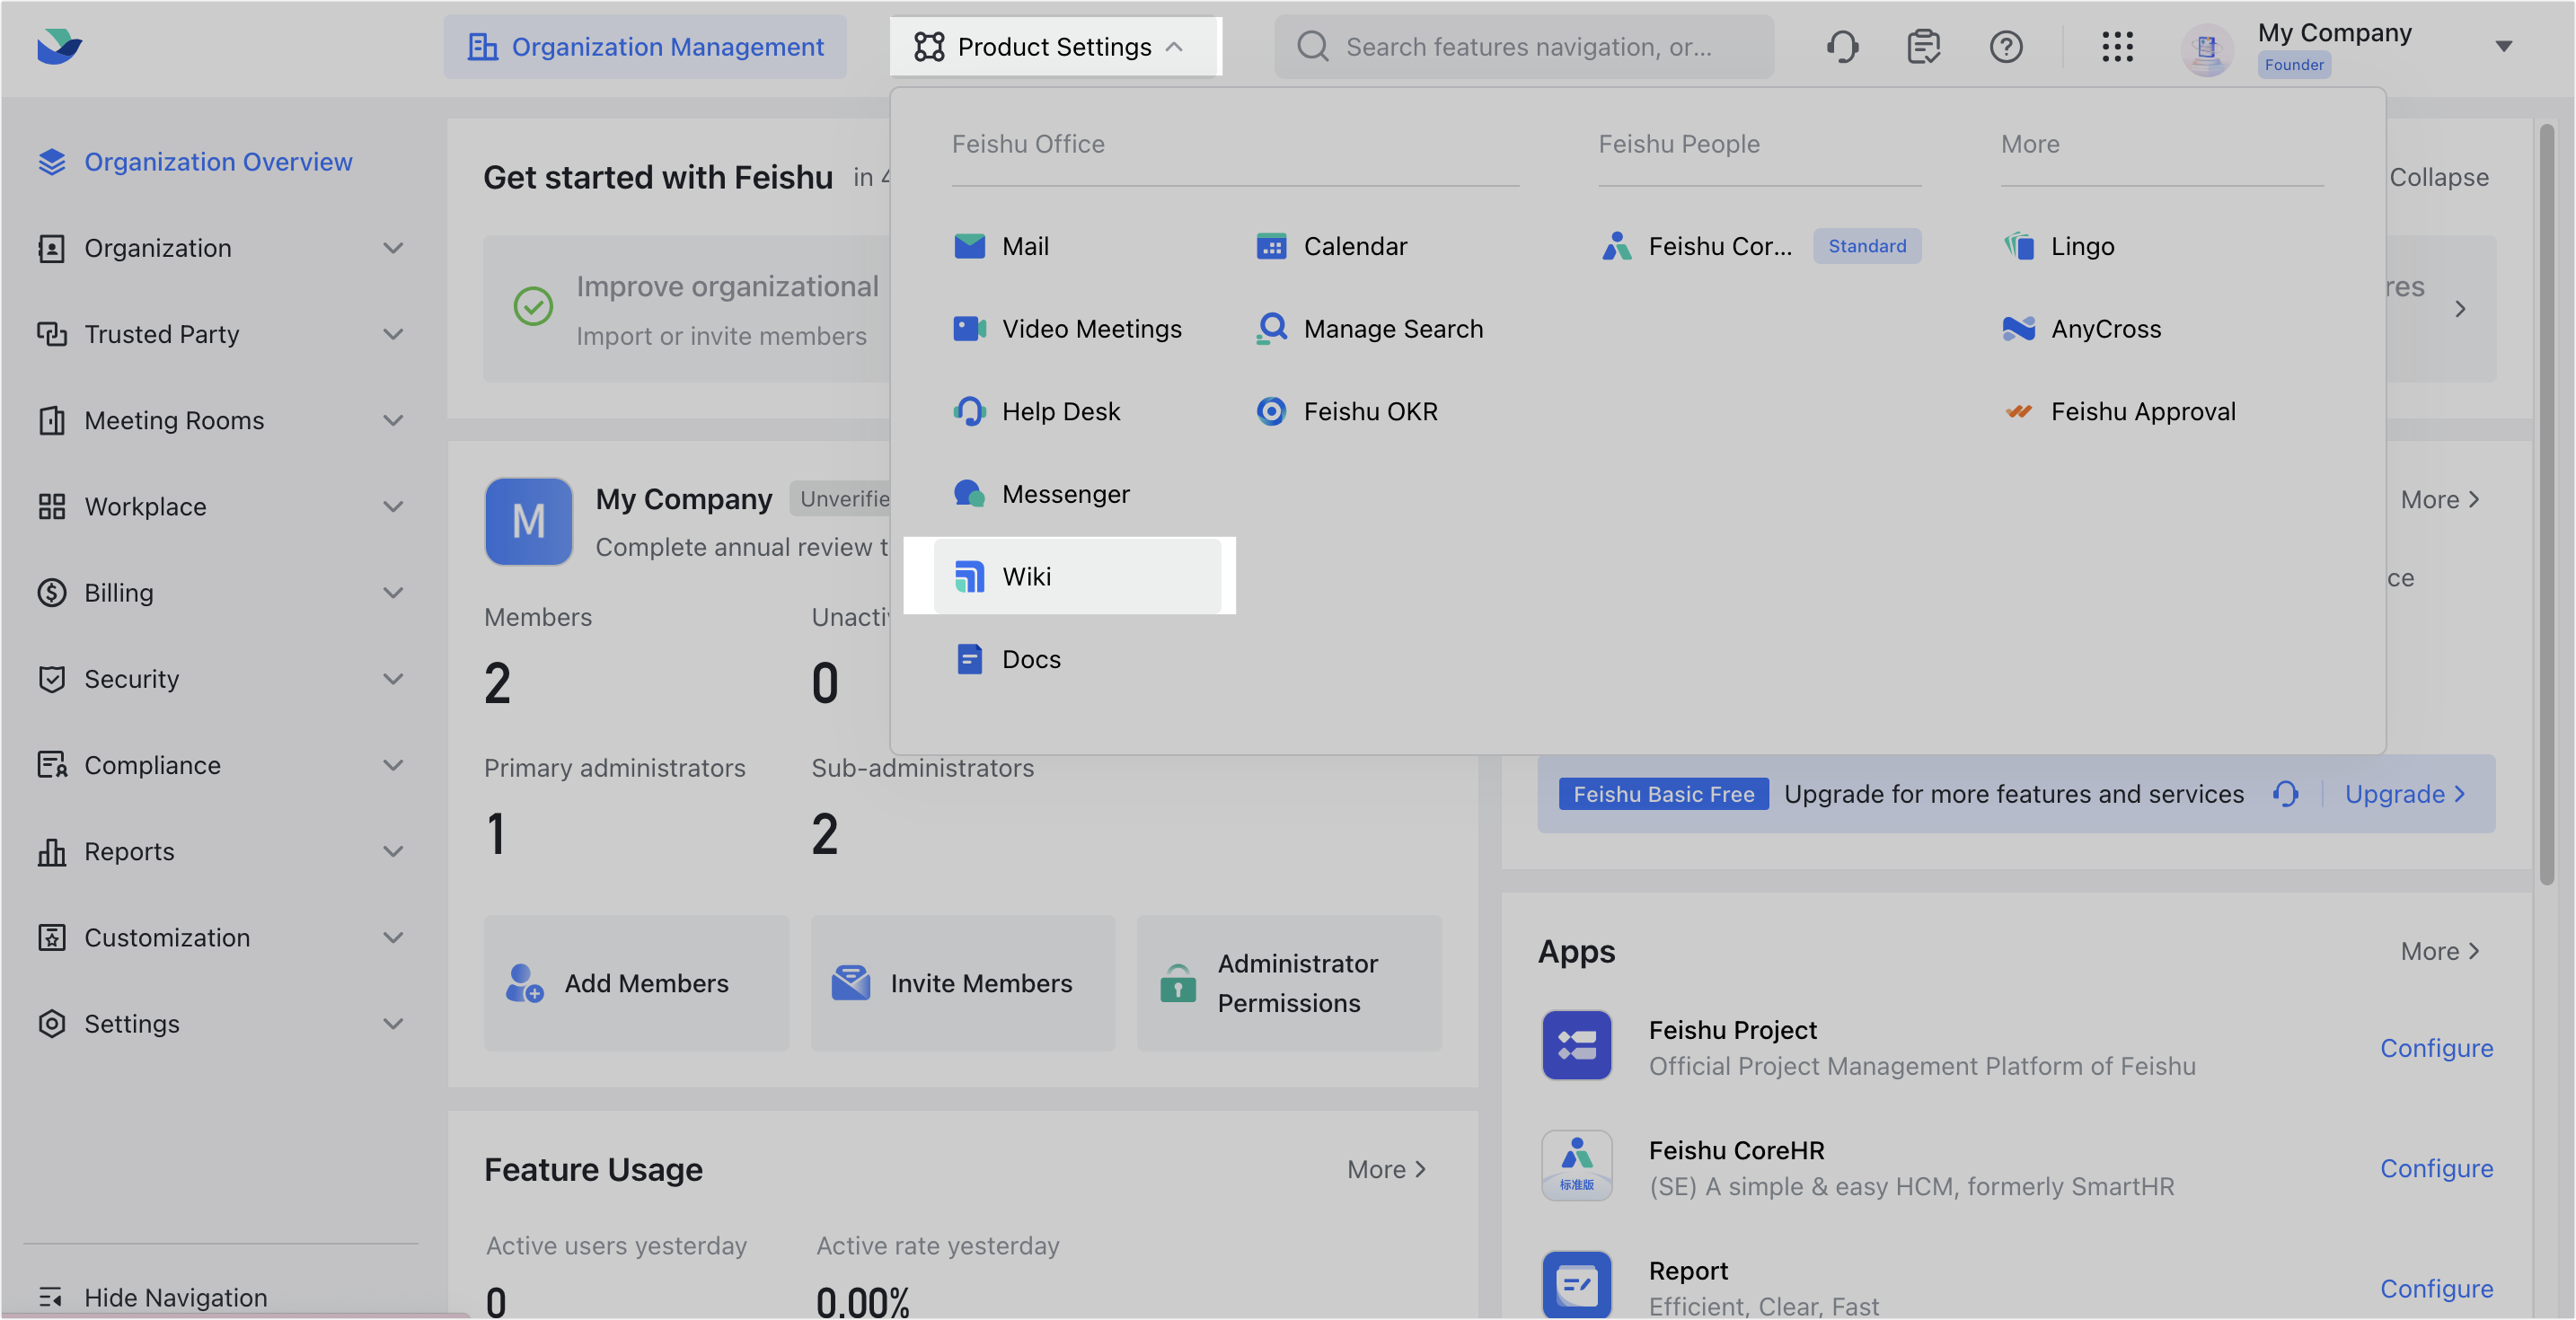
Task: Choose Help Desk from Feishu Office
Action: 1036,411
